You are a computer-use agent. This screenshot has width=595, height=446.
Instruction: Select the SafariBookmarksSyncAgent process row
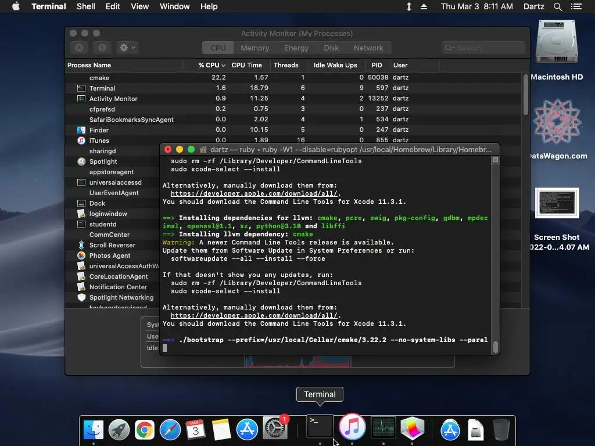coord(293,120)
